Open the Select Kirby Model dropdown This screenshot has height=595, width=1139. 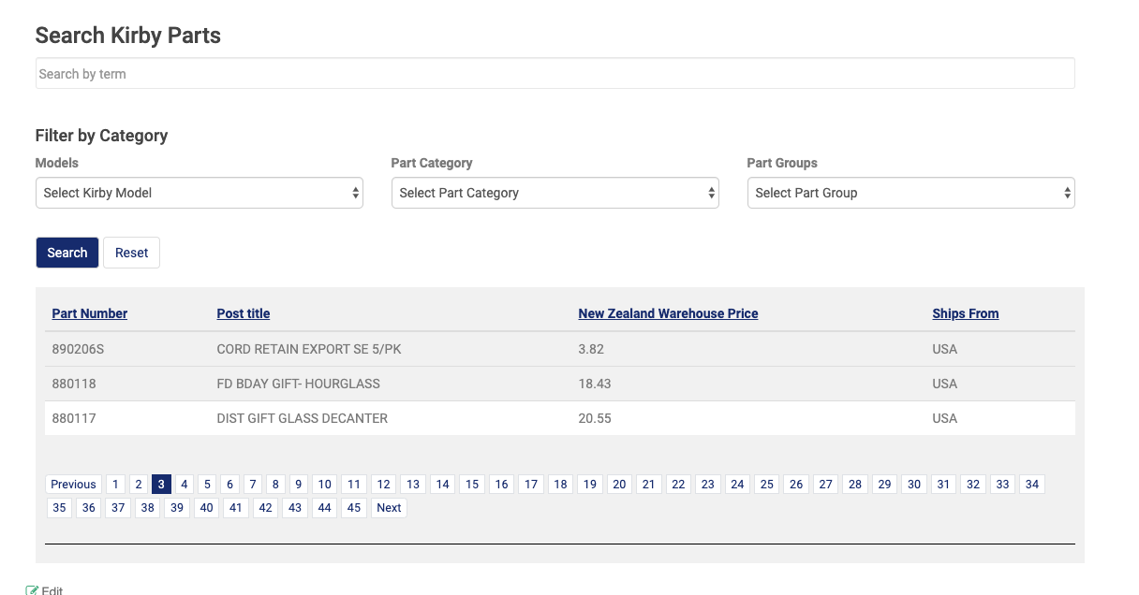[200, 193]
